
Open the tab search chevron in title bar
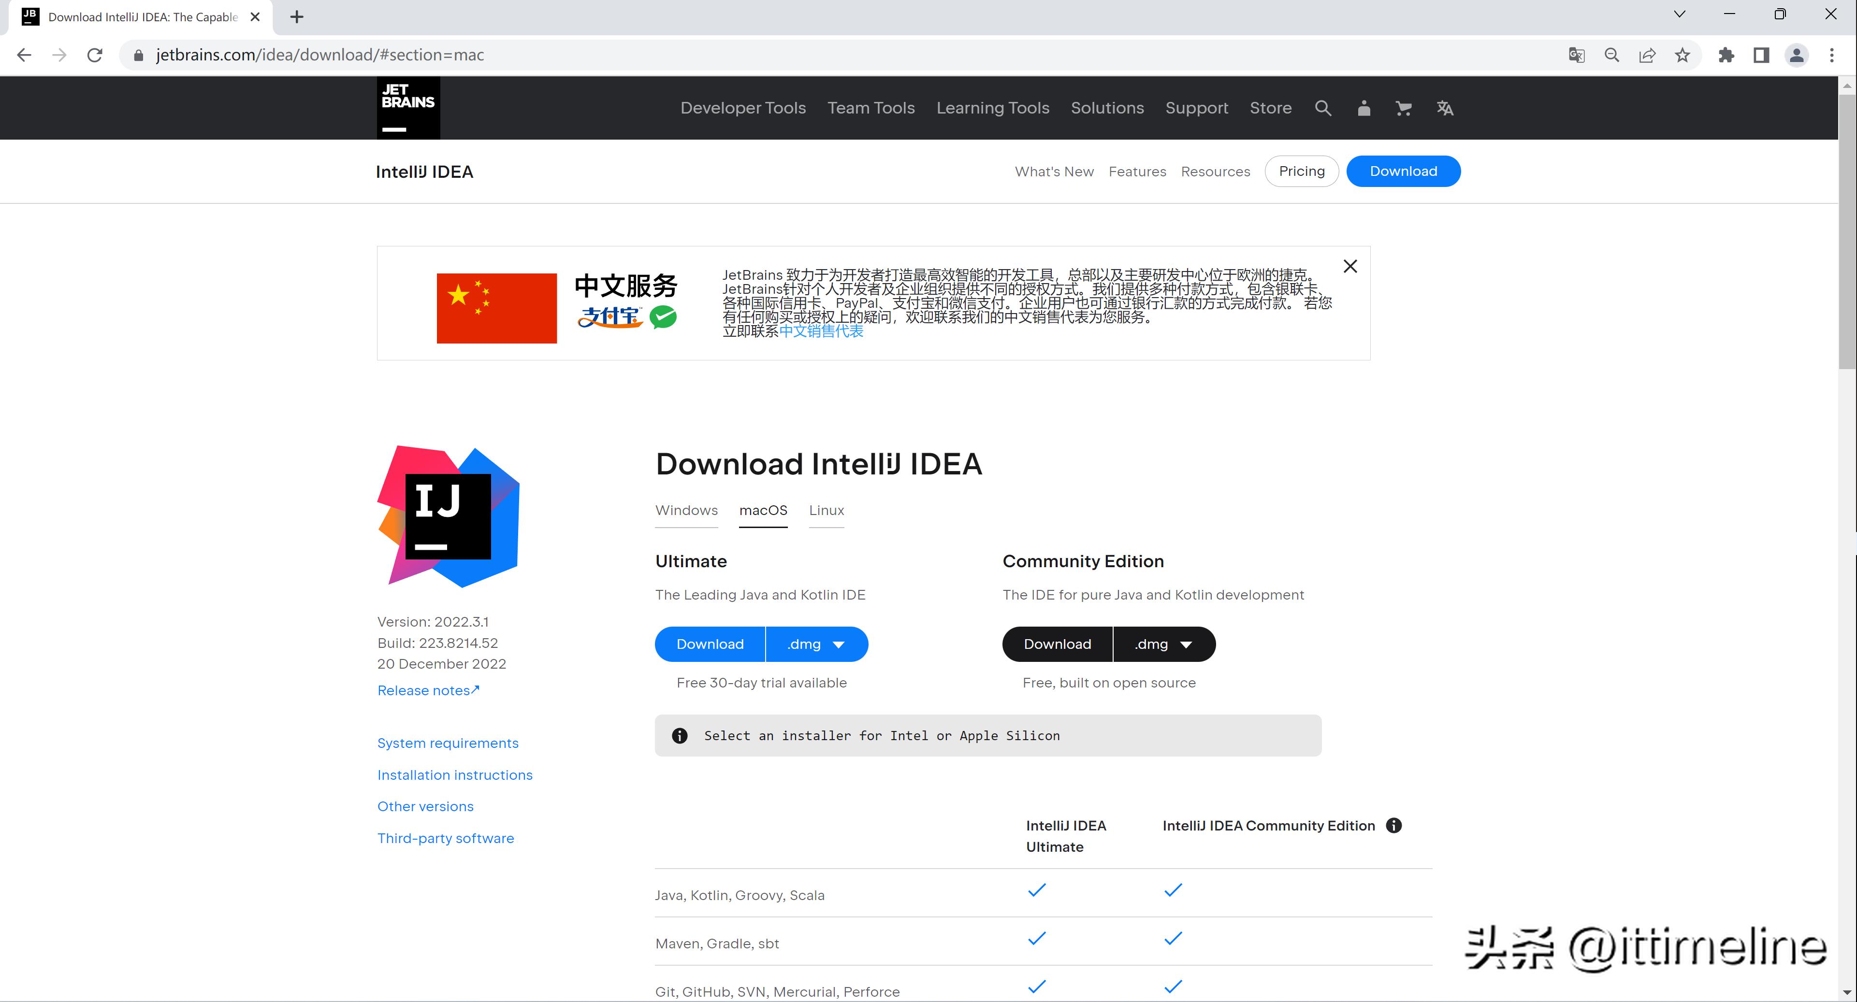1680,14
